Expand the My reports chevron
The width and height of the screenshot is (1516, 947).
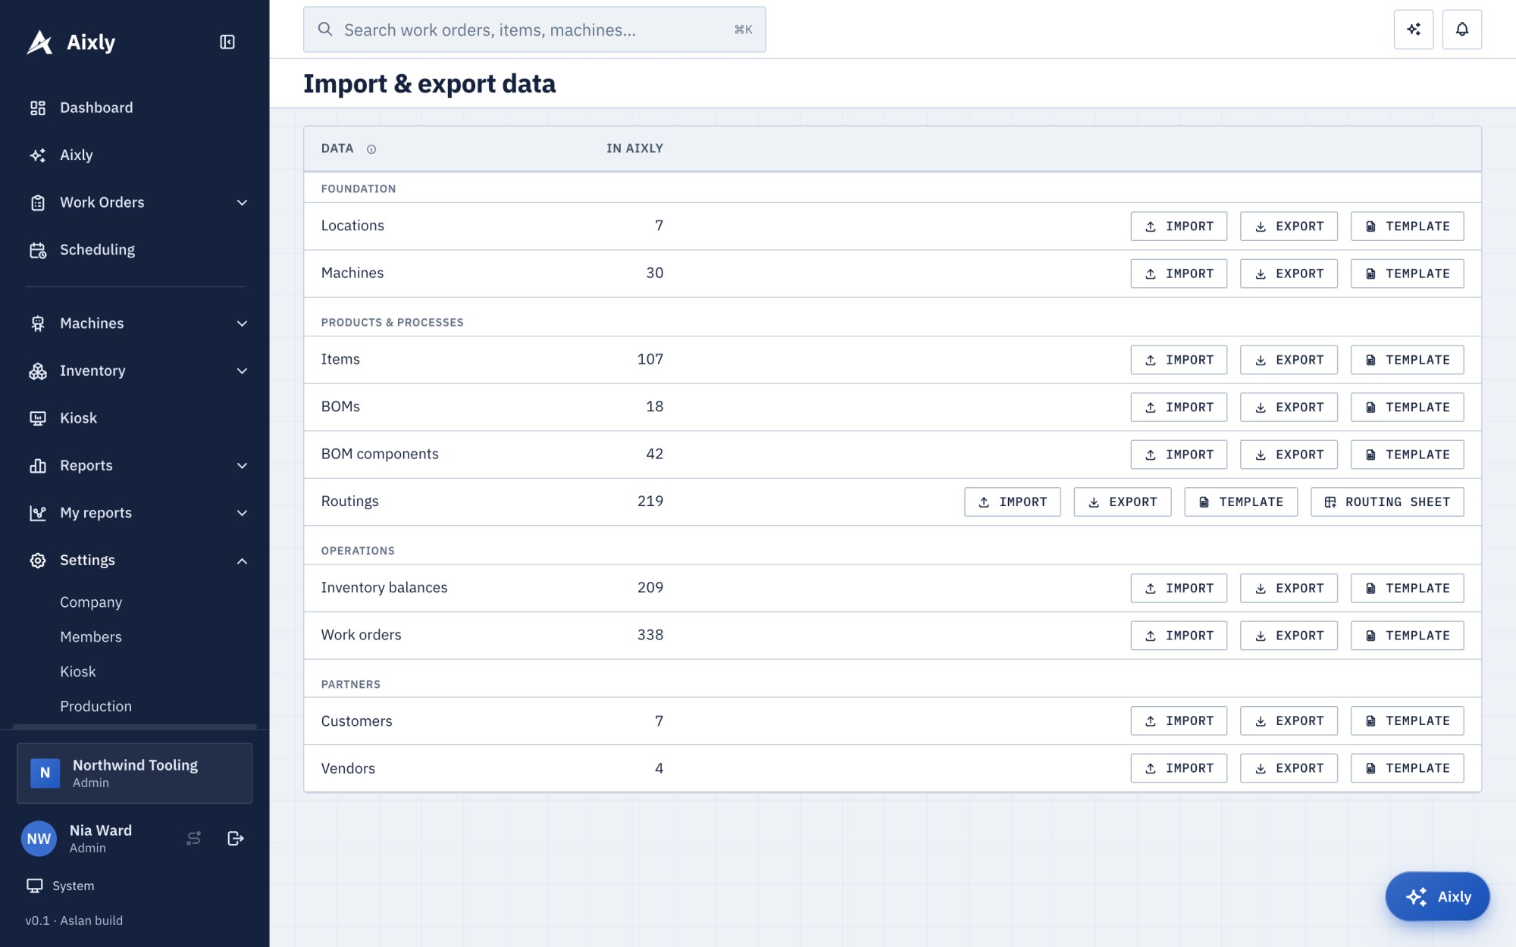point(242,513)
